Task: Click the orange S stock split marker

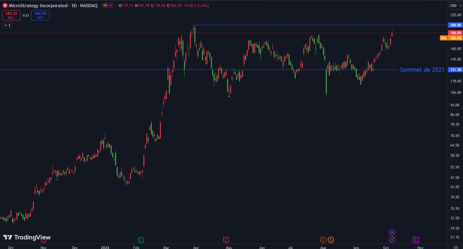Action: pos(331,240)
